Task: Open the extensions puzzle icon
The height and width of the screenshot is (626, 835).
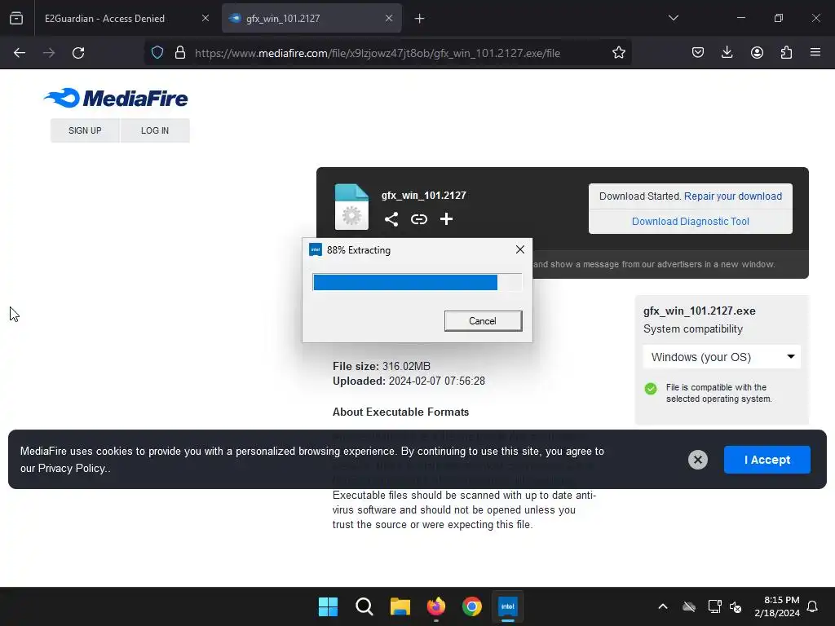Action: 786,53
